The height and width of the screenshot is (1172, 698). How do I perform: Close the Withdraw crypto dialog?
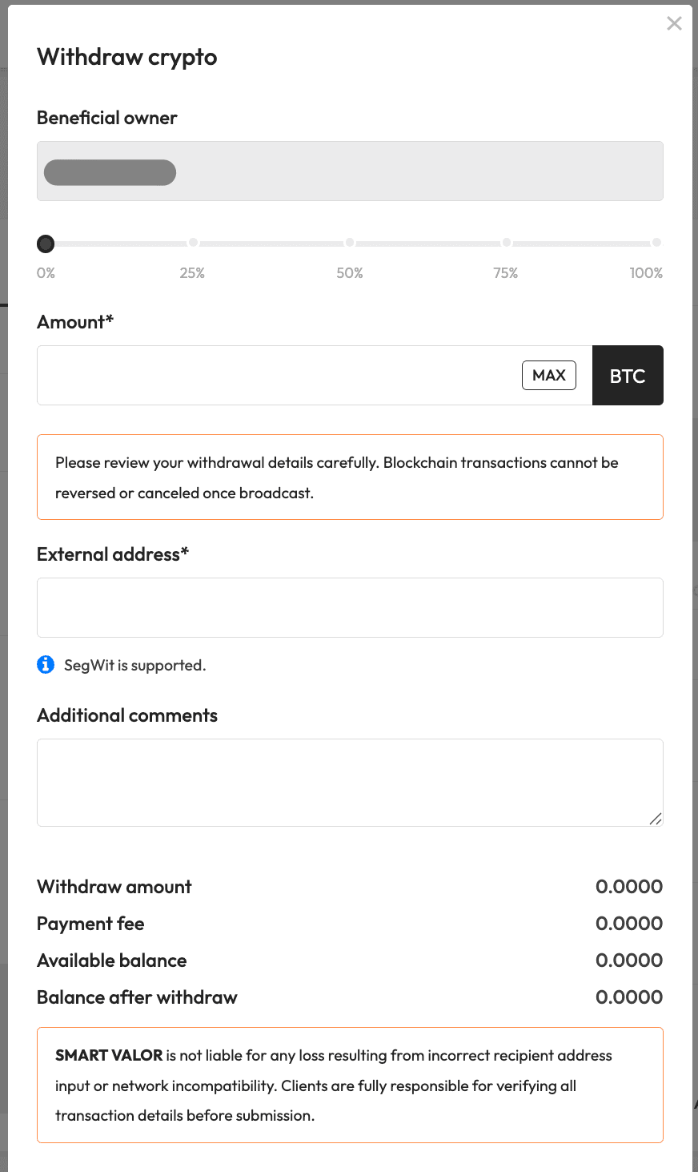tap(674, 23)
